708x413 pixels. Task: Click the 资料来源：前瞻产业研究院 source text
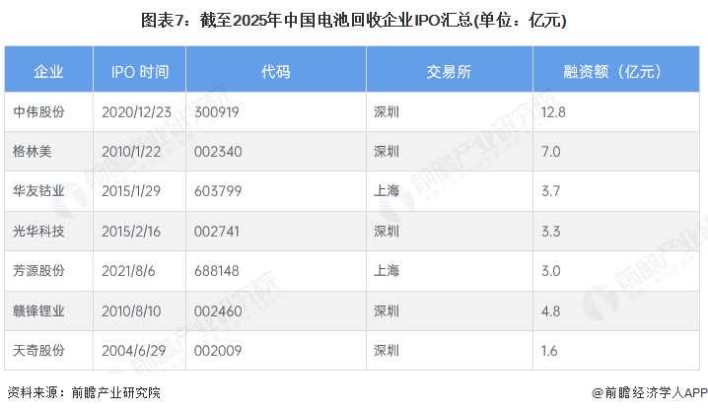pos(83,392)
